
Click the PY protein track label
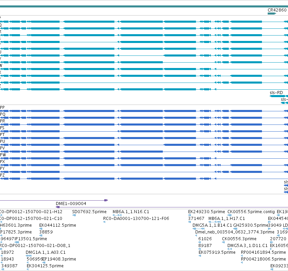[2, 168]
